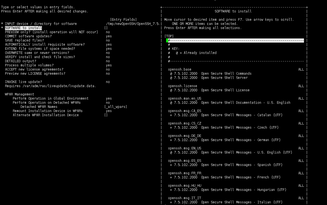Select "no" beside OVERWRITE same or newer versions
Screen dimensions: 327x205
point(108,53)
